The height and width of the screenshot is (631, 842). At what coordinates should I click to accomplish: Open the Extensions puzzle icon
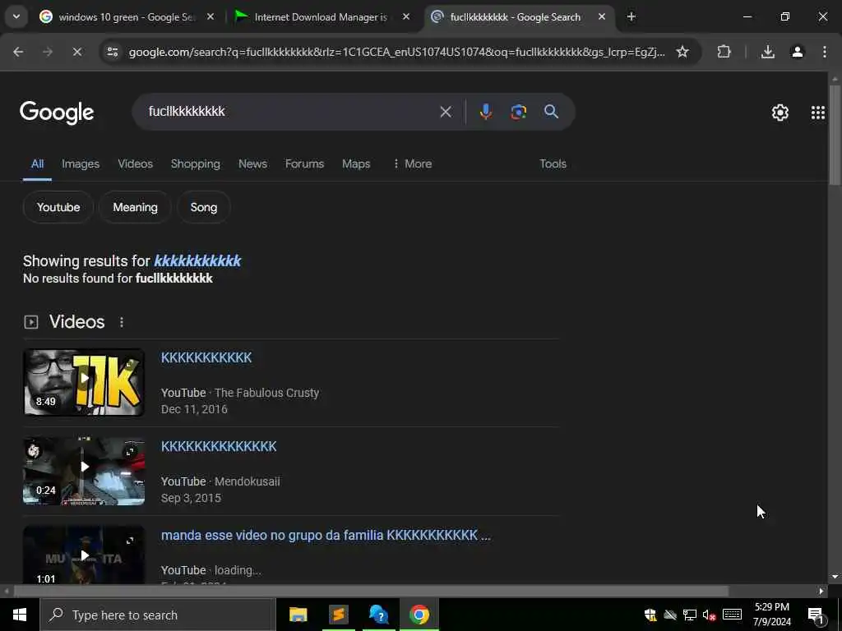click(724, 52)
